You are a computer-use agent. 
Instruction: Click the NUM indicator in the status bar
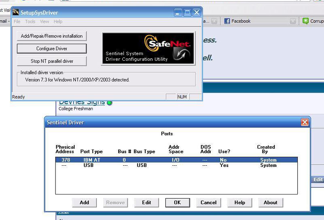click(x=182, y=97)
